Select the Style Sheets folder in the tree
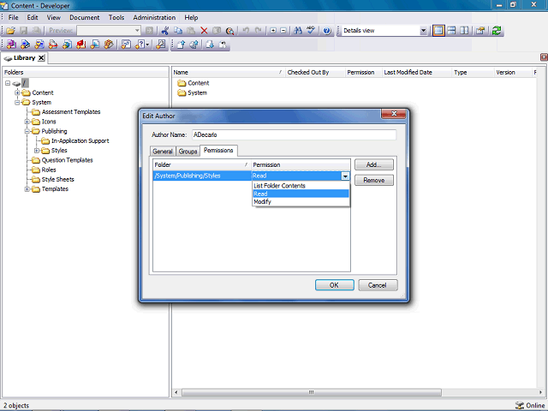This screenshot has height=411, width=548. tap(57, 179)
